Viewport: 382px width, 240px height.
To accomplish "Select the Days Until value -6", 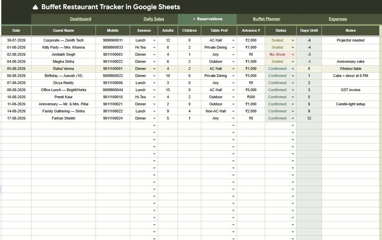I will tap(309, 41).
